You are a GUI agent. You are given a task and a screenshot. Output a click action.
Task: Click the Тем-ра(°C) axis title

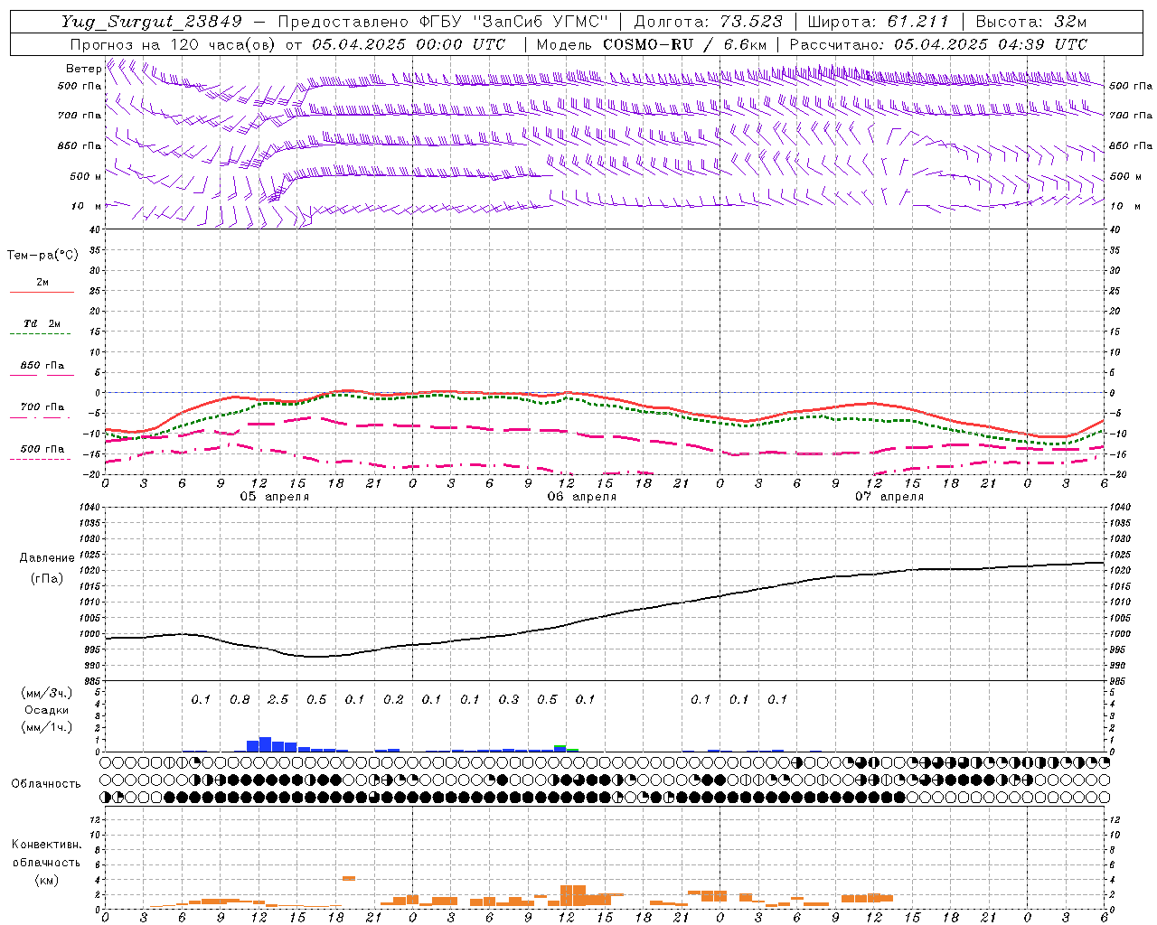42,256
